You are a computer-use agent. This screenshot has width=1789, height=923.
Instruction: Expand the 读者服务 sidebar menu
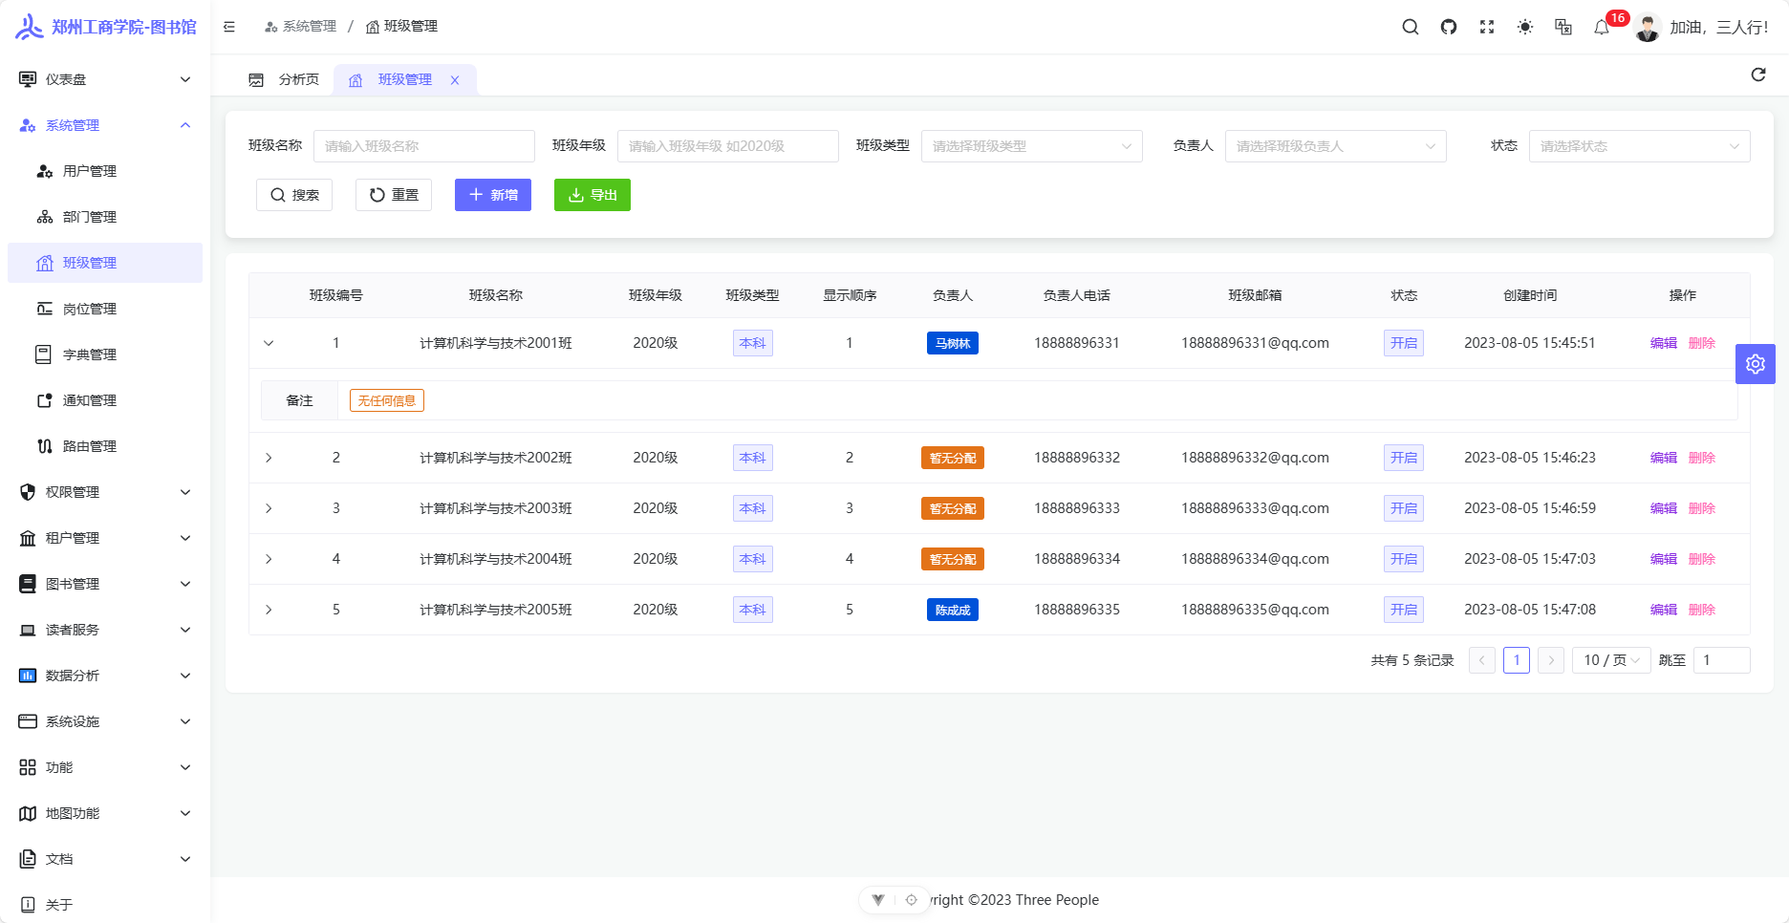pos(105,630)
